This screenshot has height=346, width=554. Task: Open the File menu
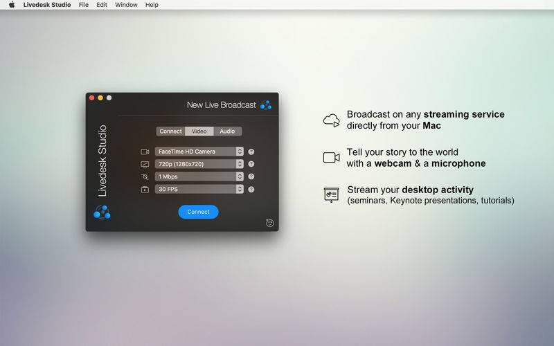84,5
